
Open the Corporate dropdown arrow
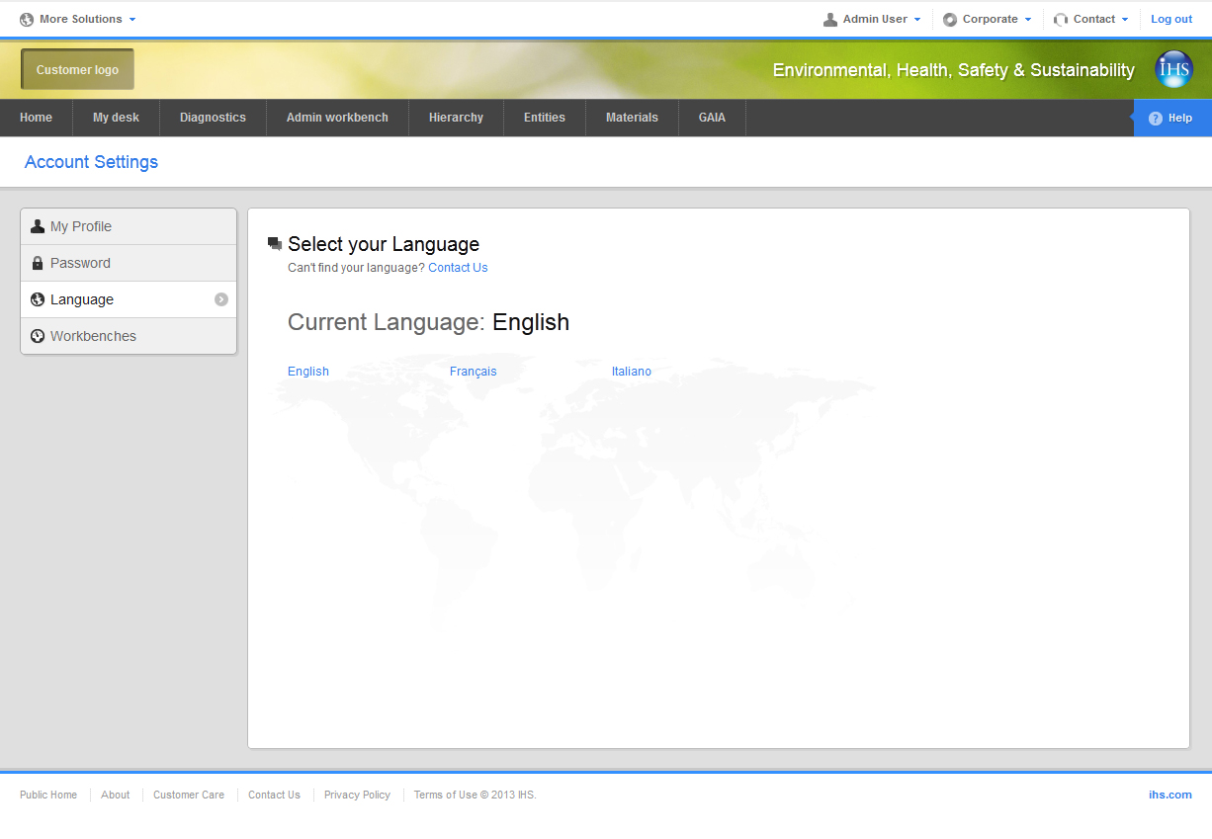(1028, 20)
